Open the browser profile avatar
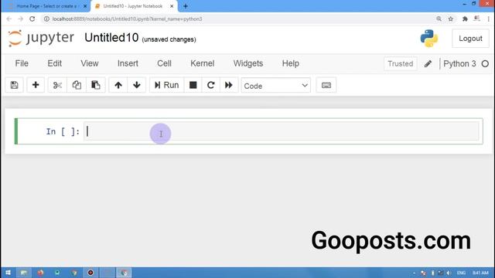 click(x=476, y=19)
